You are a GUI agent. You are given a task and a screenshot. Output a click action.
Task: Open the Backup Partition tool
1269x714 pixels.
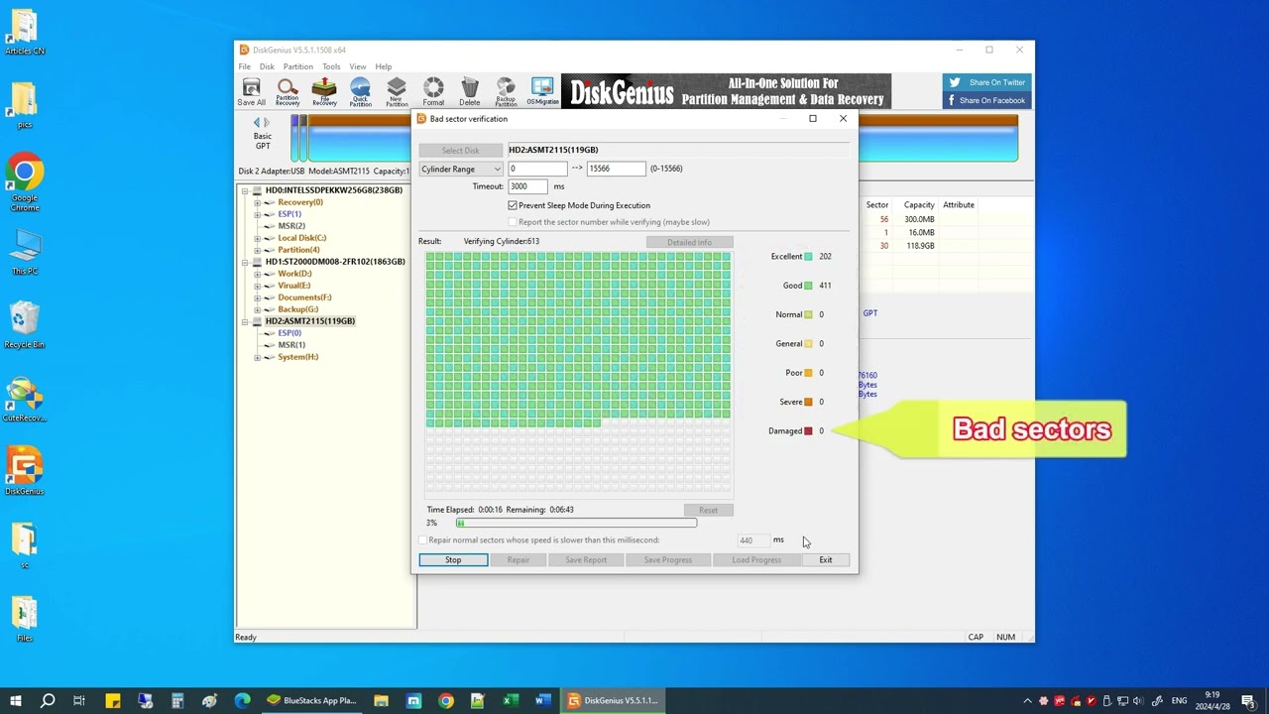point(506,92)
